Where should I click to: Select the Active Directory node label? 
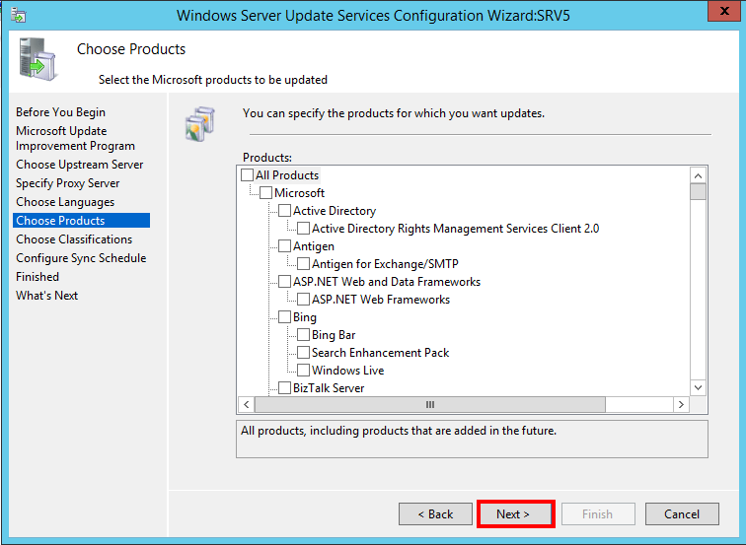click(335, 211)
